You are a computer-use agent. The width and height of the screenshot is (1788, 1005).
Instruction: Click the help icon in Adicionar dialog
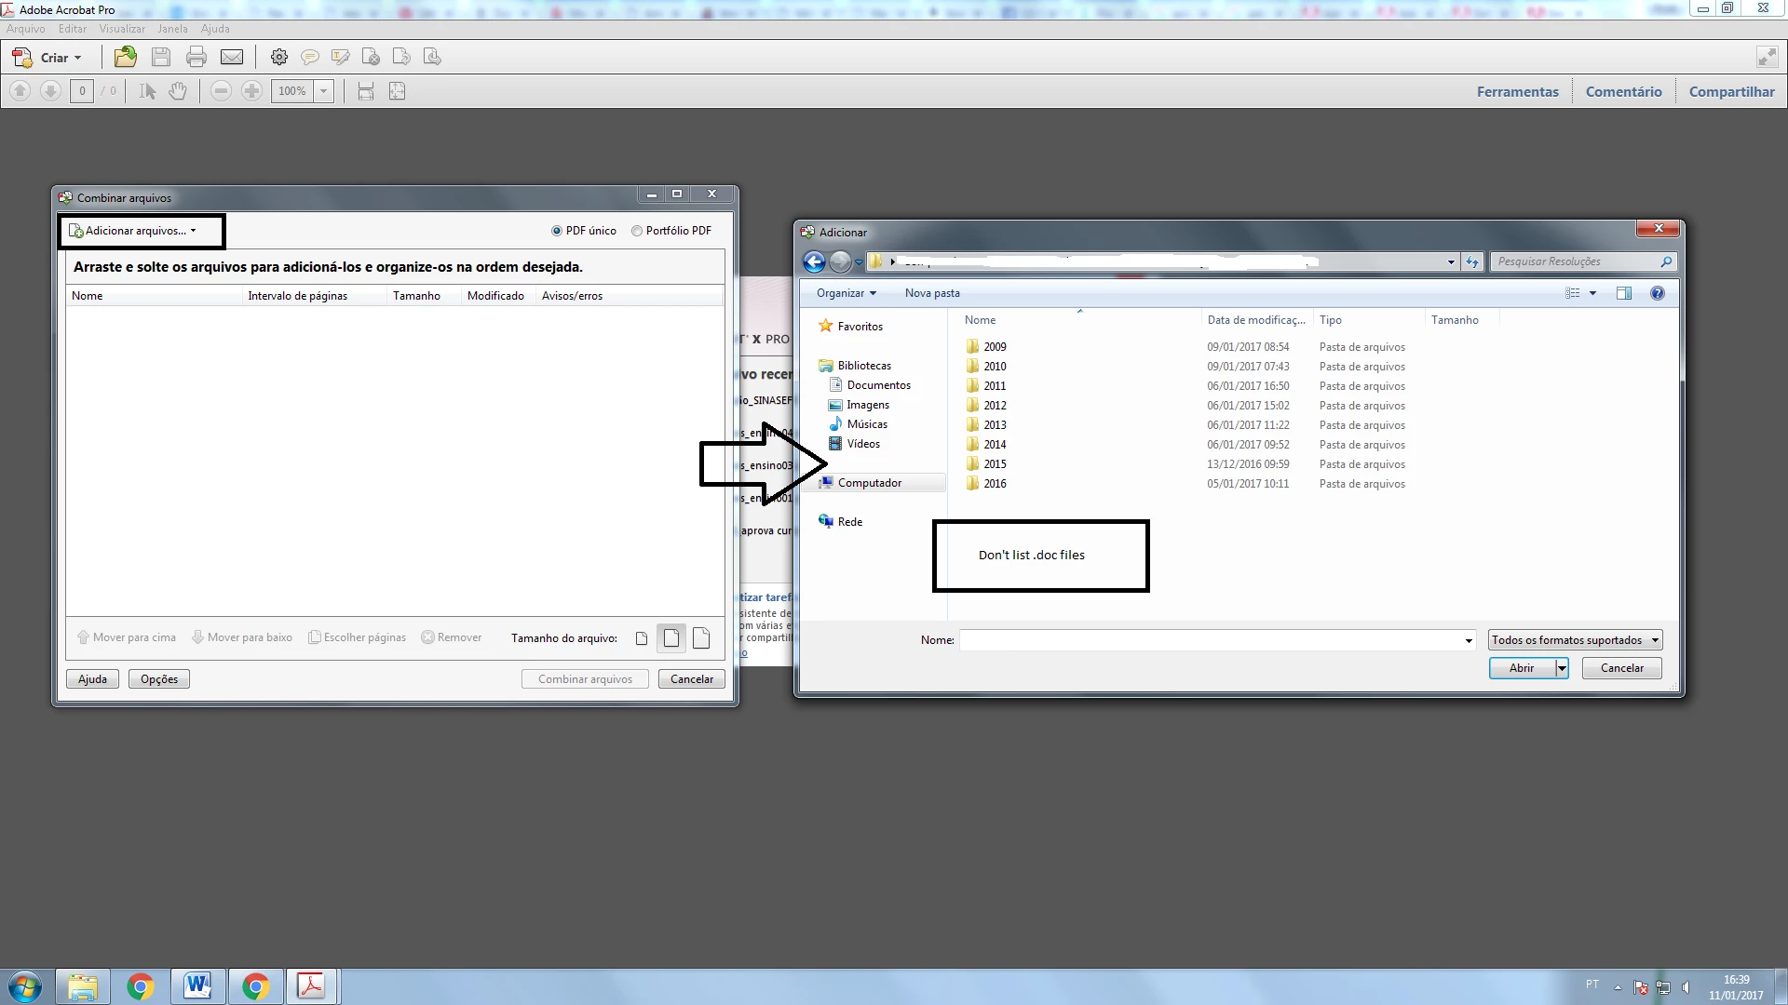coord(1658,293)
